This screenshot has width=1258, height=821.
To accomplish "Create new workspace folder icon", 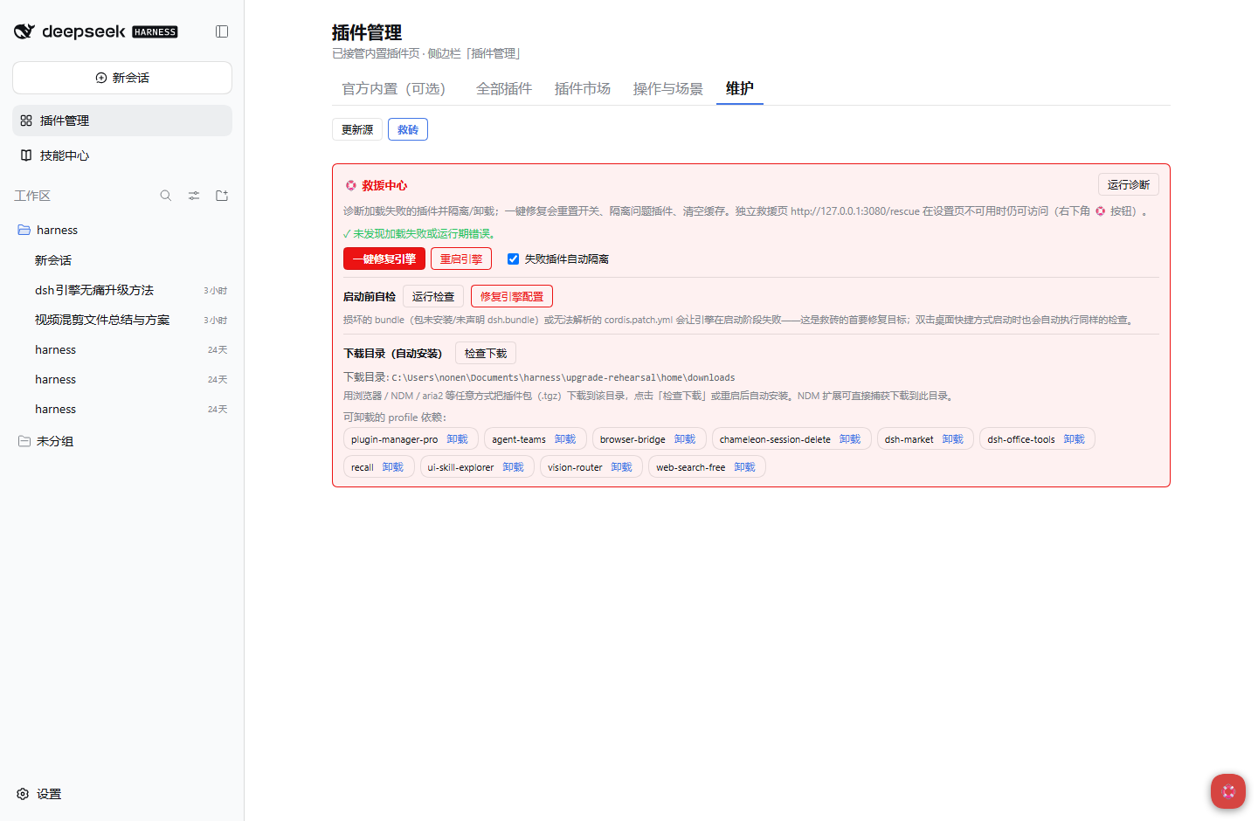I will coord(222,196).
